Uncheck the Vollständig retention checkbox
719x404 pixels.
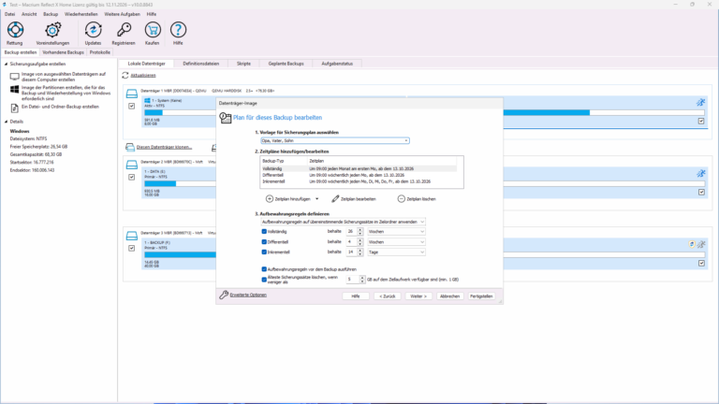click(264, 231)
